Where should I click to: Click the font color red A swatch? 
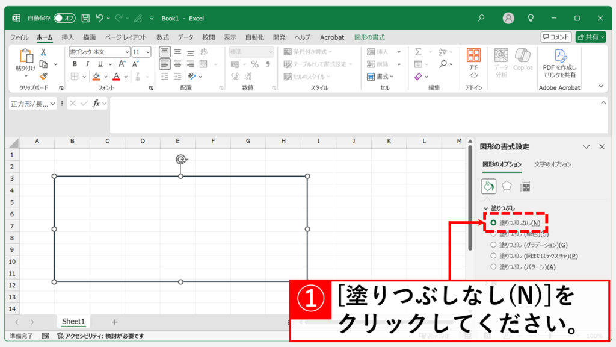[x=116, y=77]
